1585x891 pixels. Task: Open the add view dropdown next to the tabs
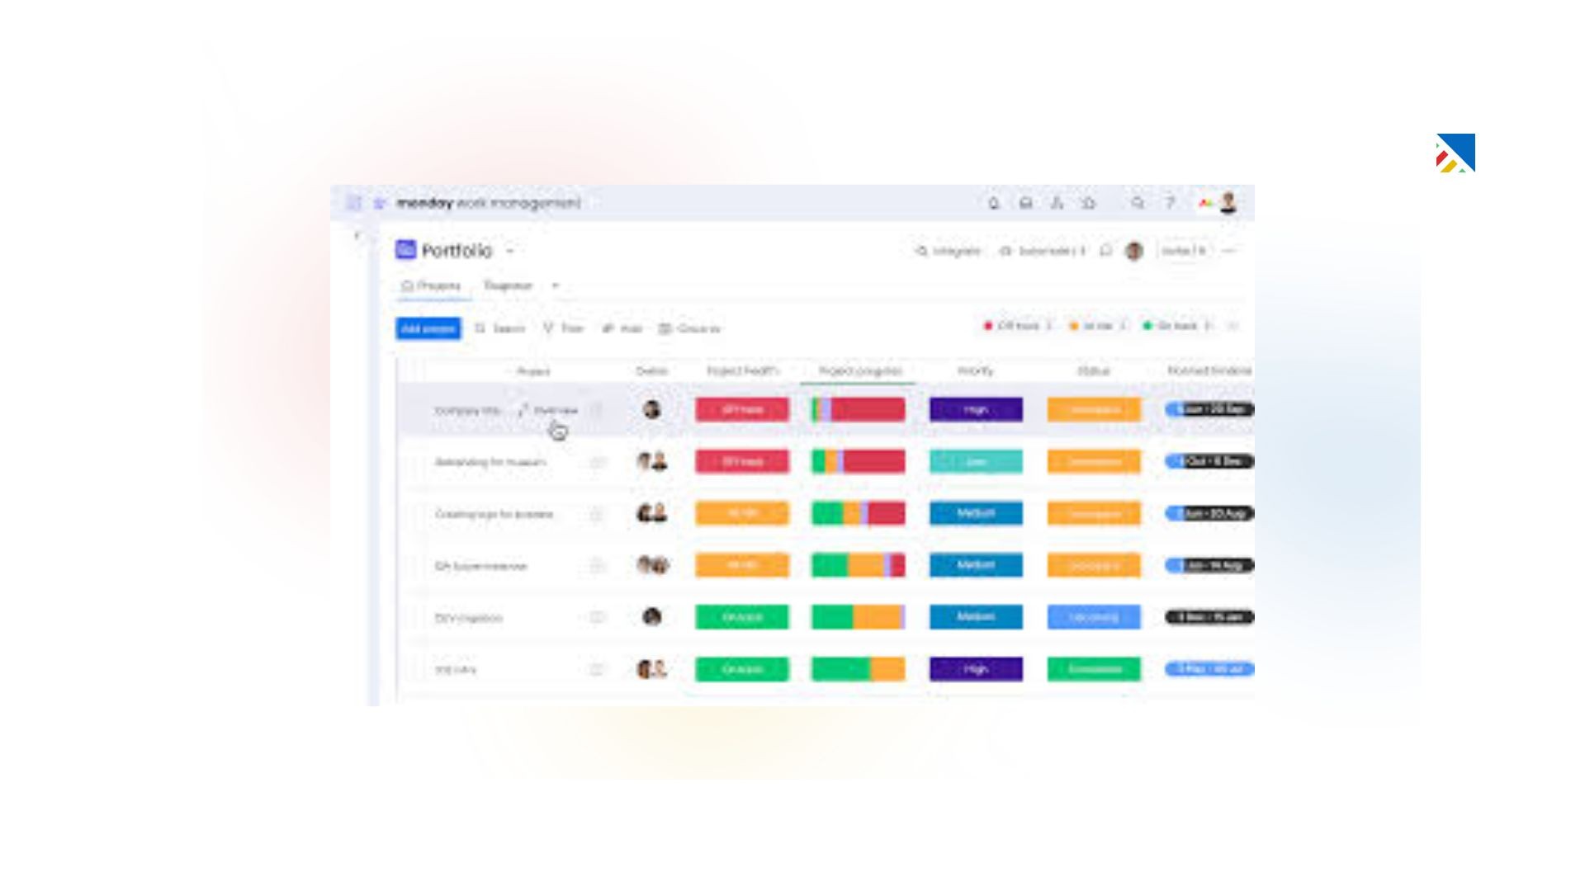(x=554, y=286)
